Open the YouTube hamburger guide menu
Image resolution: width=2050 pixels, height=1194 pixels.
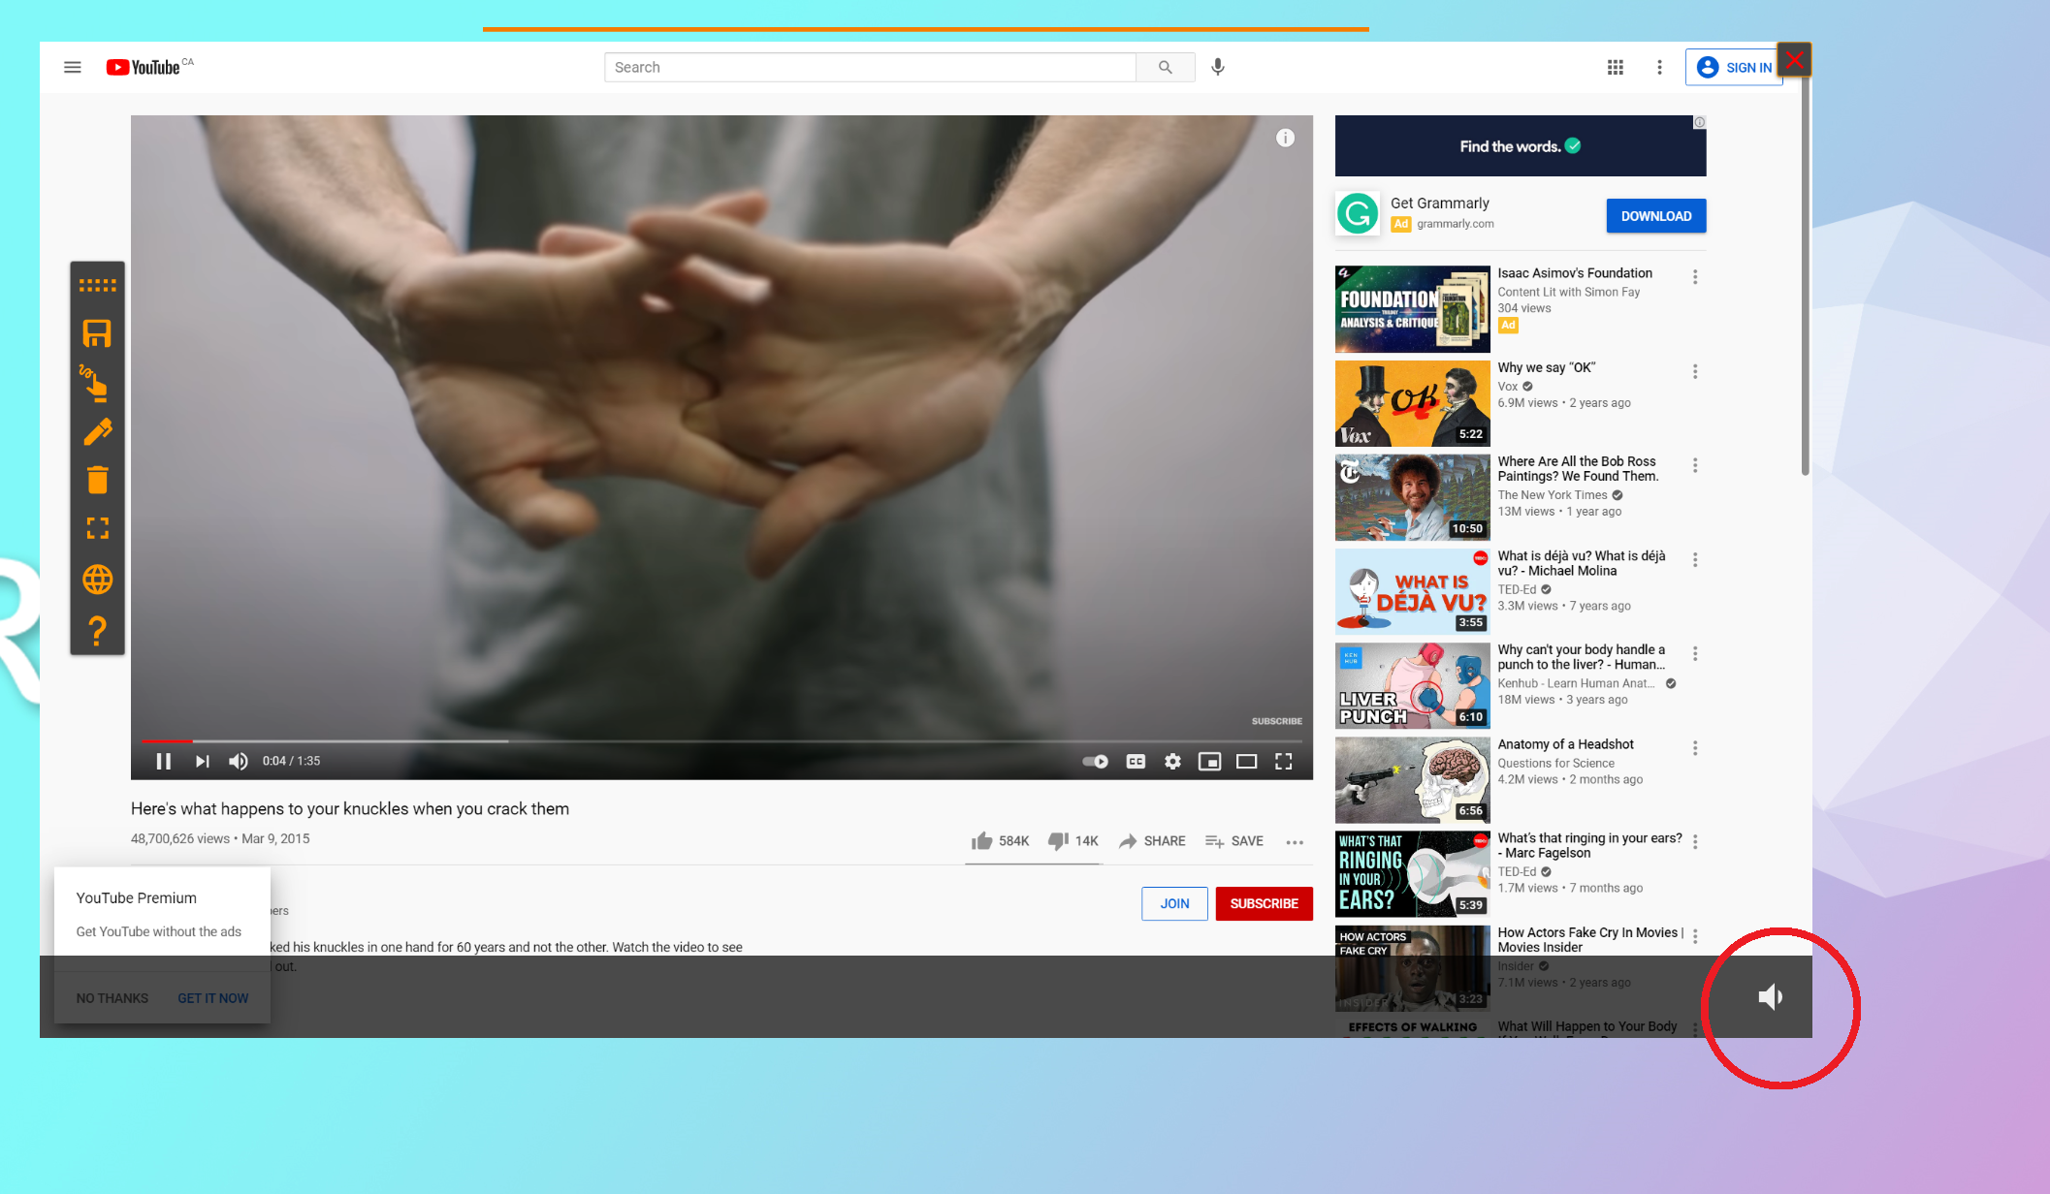coord(73,67)
